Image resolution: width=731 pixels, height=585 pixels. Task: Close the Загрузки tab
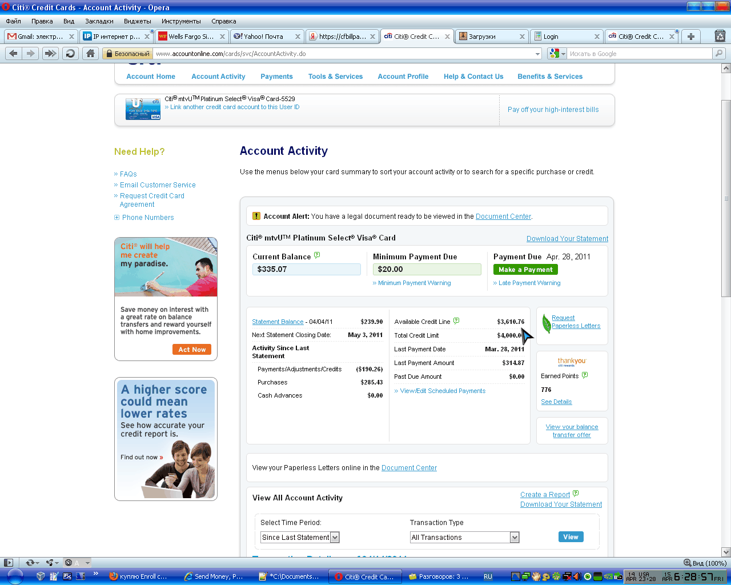(x=522, y=36)
